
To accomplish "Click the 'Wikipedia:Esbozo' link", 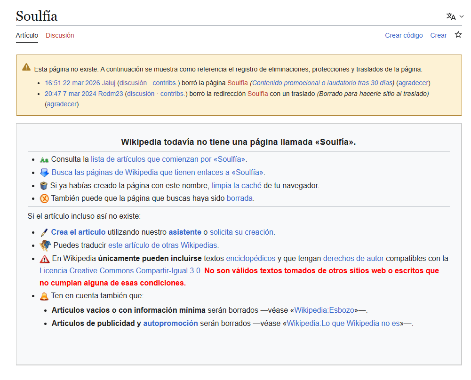I will [x=326, y=310].
